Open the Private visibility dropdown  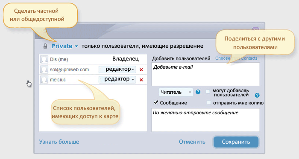pos(64,46)
